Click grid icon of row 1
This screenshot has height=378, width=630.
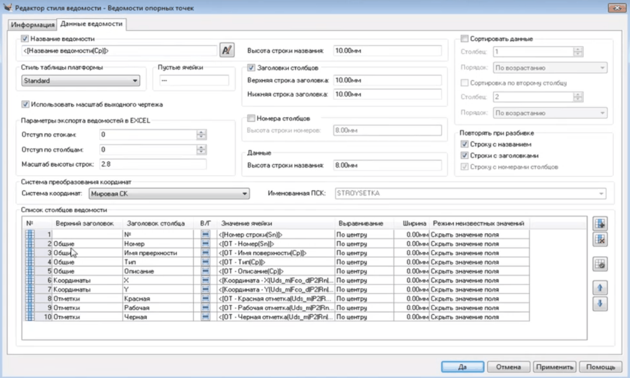pyautogui.click(x=30, y=234)
